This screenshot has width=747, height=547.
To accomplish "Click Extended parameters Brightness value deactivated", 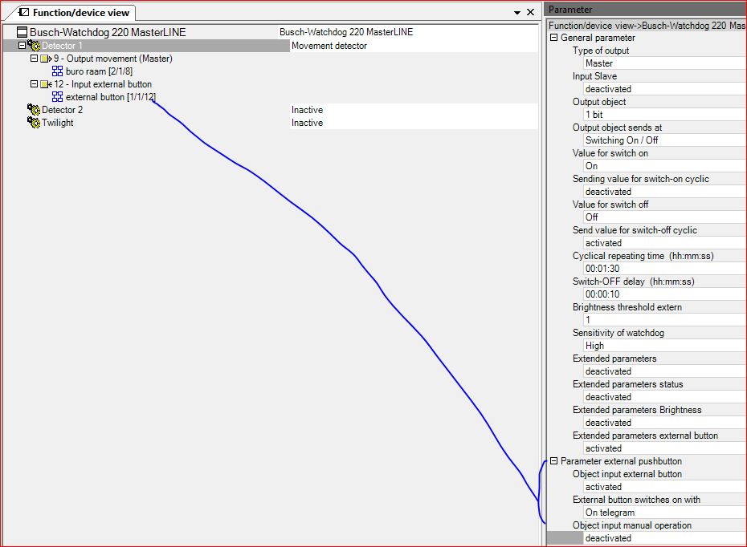I will (x=665, y=423).
